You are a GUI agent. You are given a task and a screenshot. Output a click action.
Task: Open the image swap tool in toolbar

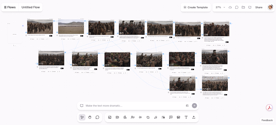(178, 117)
